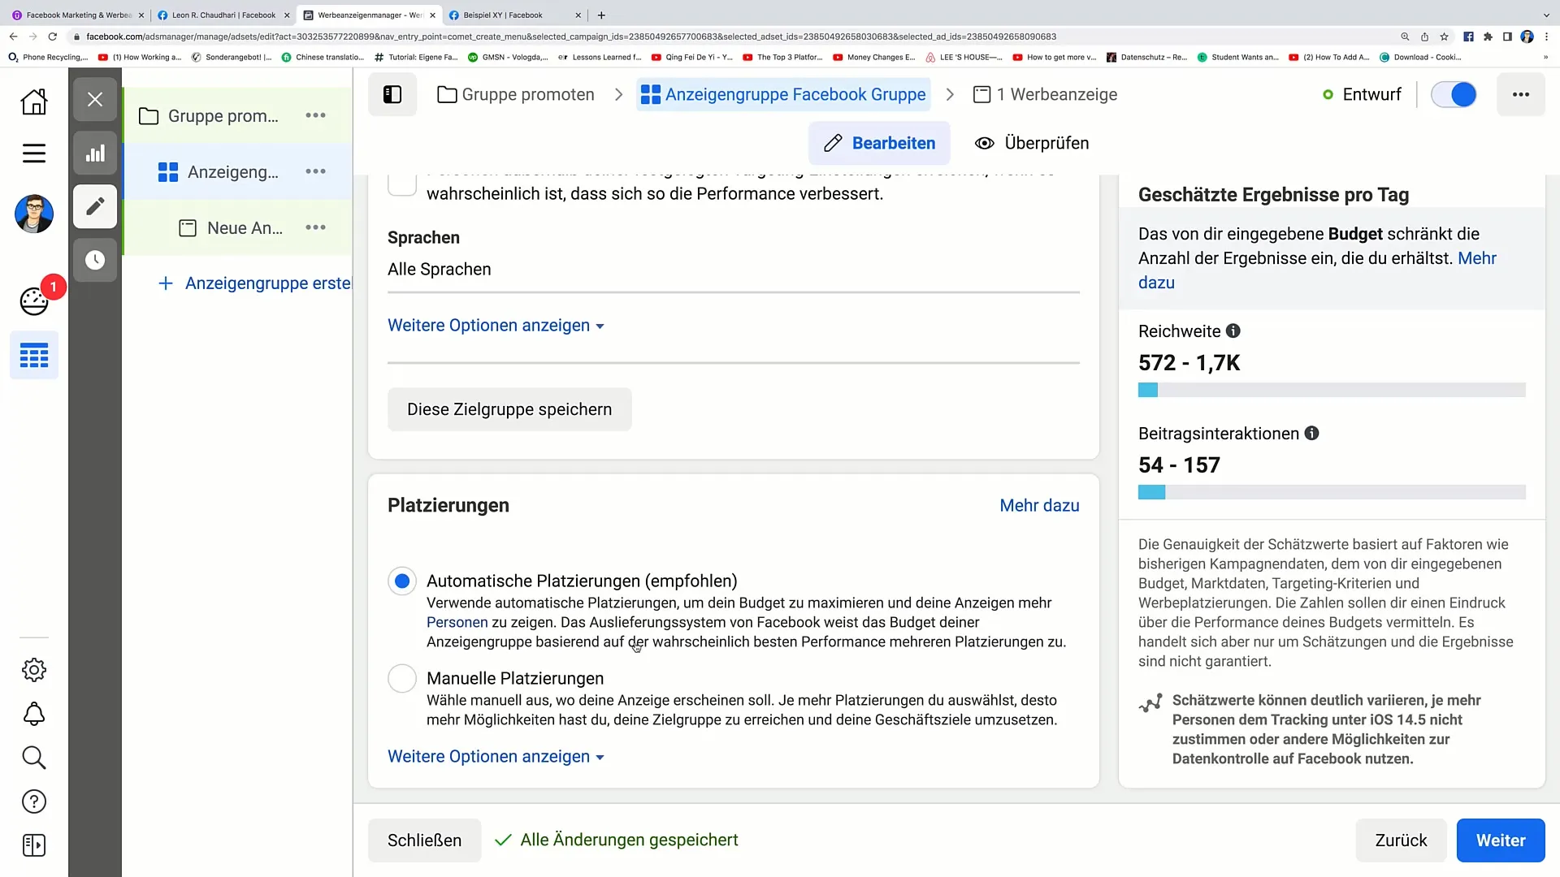
Task: Click the Ads Manager table grid icon
Action: (33, 355)
